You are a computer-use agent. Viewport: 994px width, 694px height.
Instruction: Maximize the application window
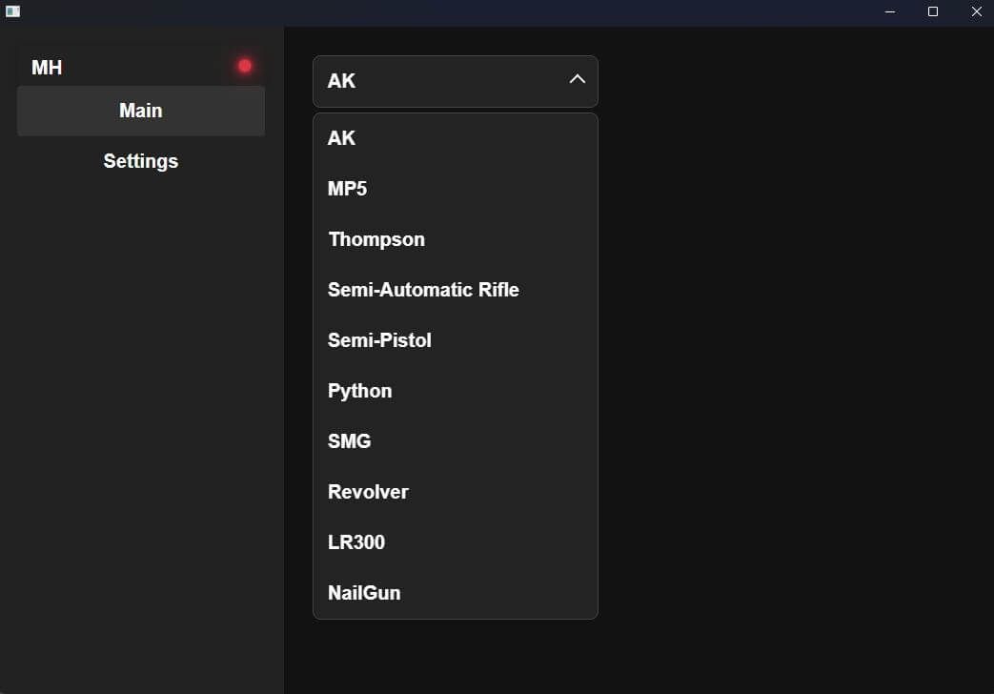[933, 11]
